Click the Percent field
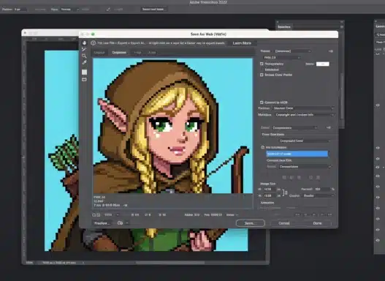The height and width of the screenshot is (281, 385). tap(322, 190)
